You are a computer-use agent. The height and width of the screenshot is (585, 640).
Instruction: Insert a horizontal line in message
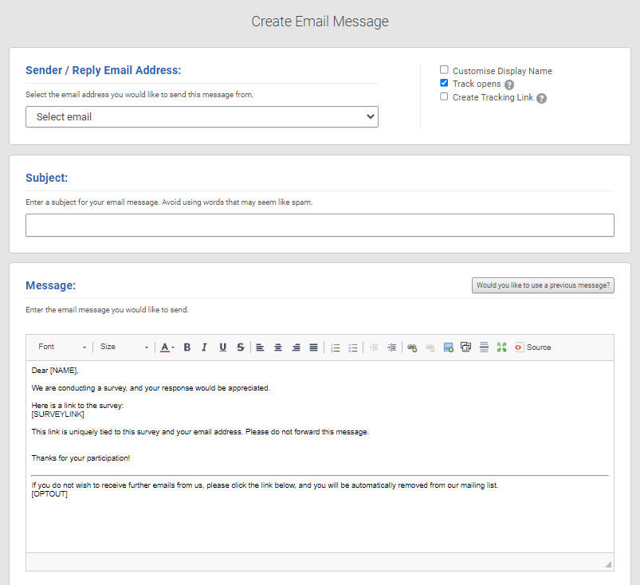pyautogui.click(x=484, y=347)
